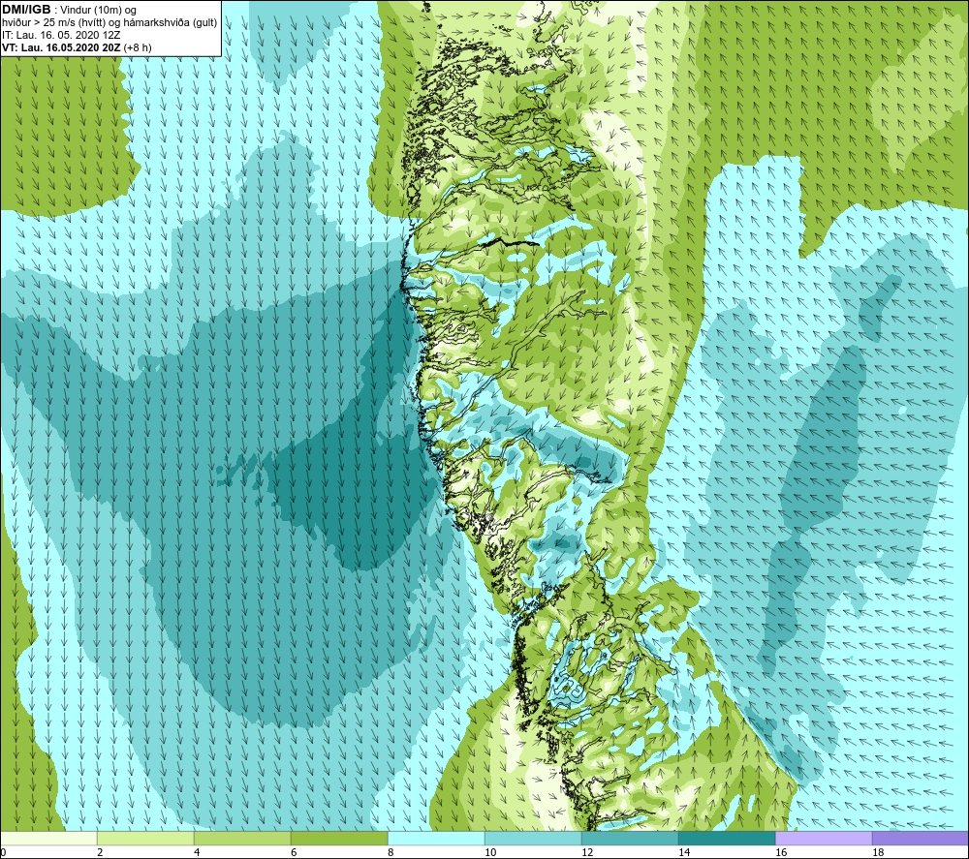Click the 'IT: Lau. 16. 05. 2020 12Z' line

pos(61,35)
